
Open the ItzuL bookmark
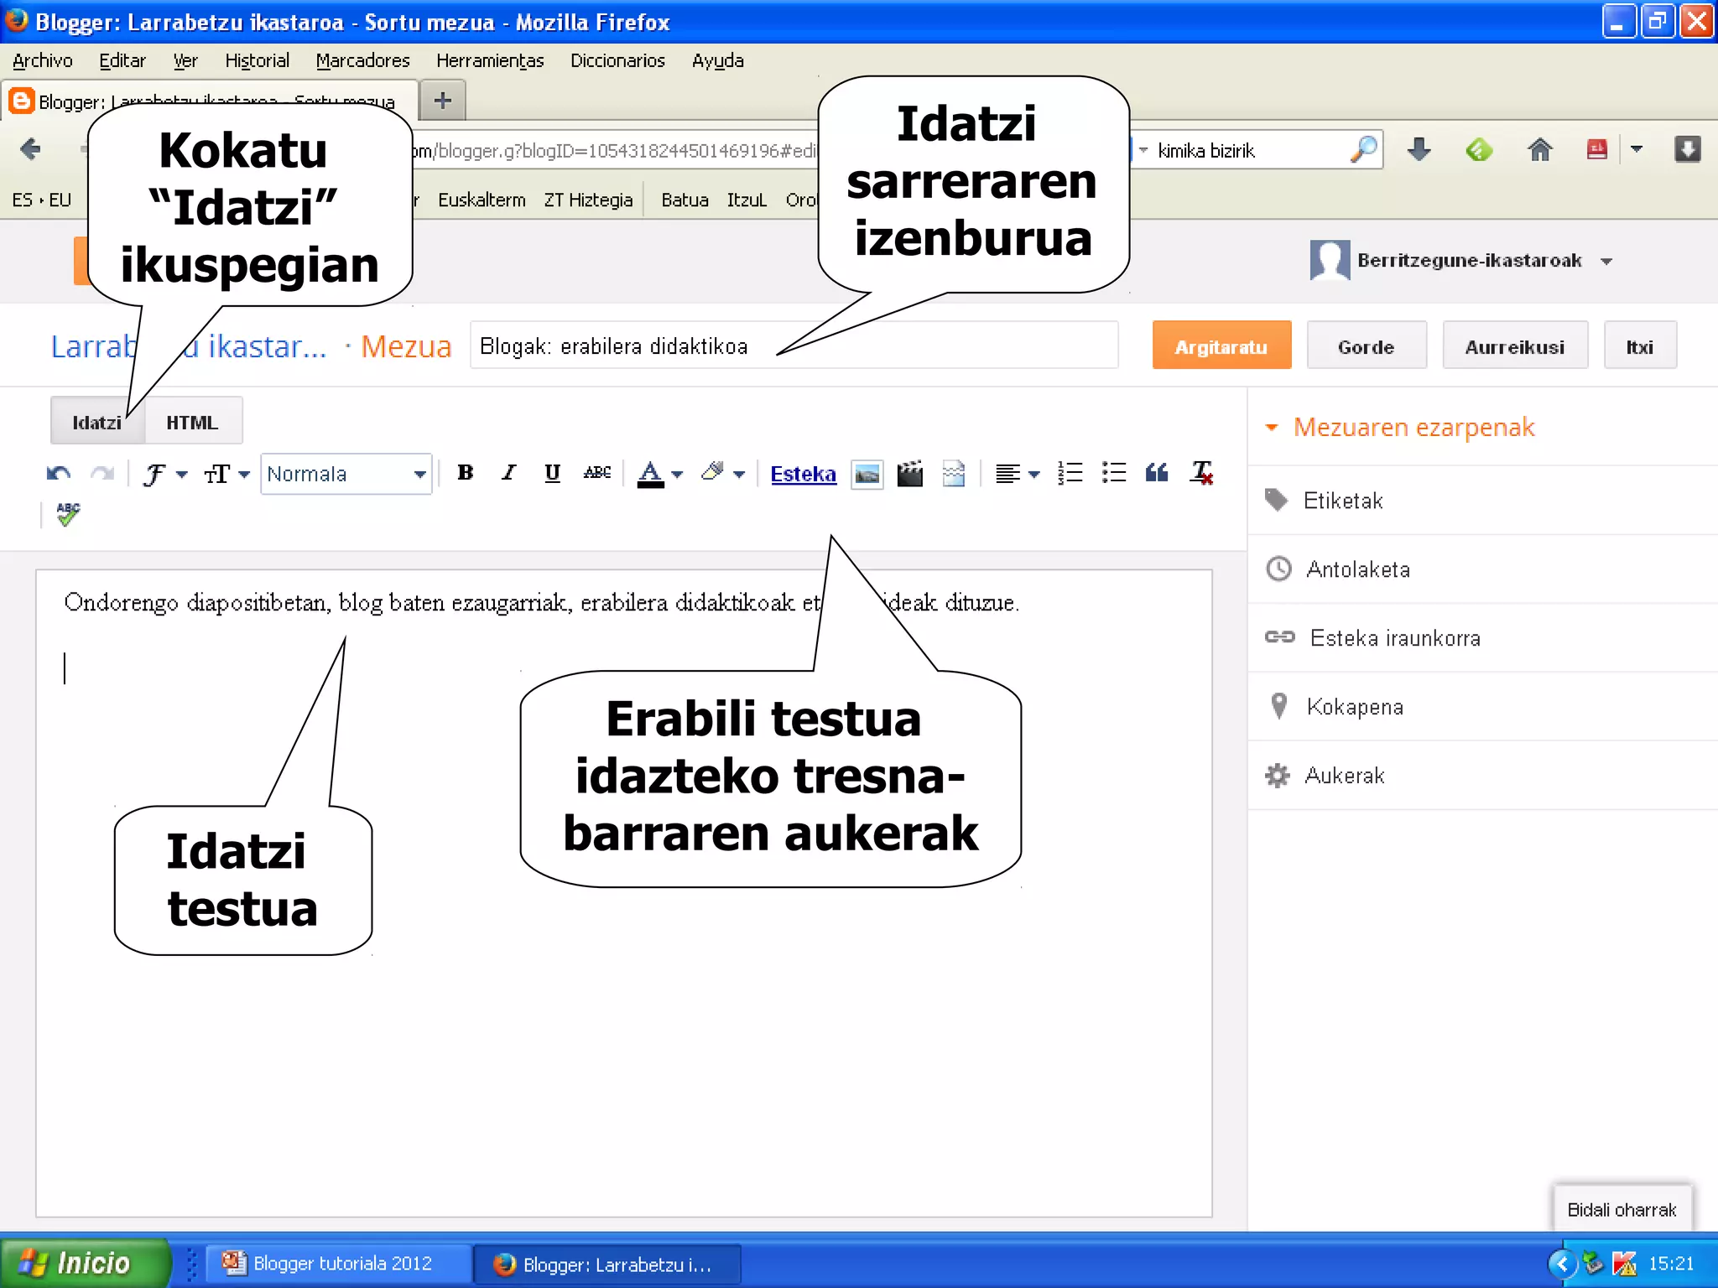747,200
